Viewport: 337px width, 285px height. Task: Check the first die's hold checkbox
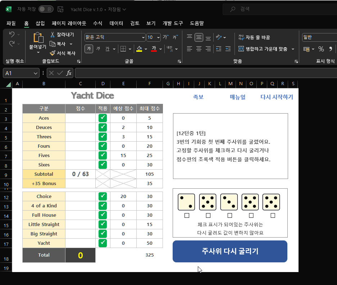coord(186,216)
